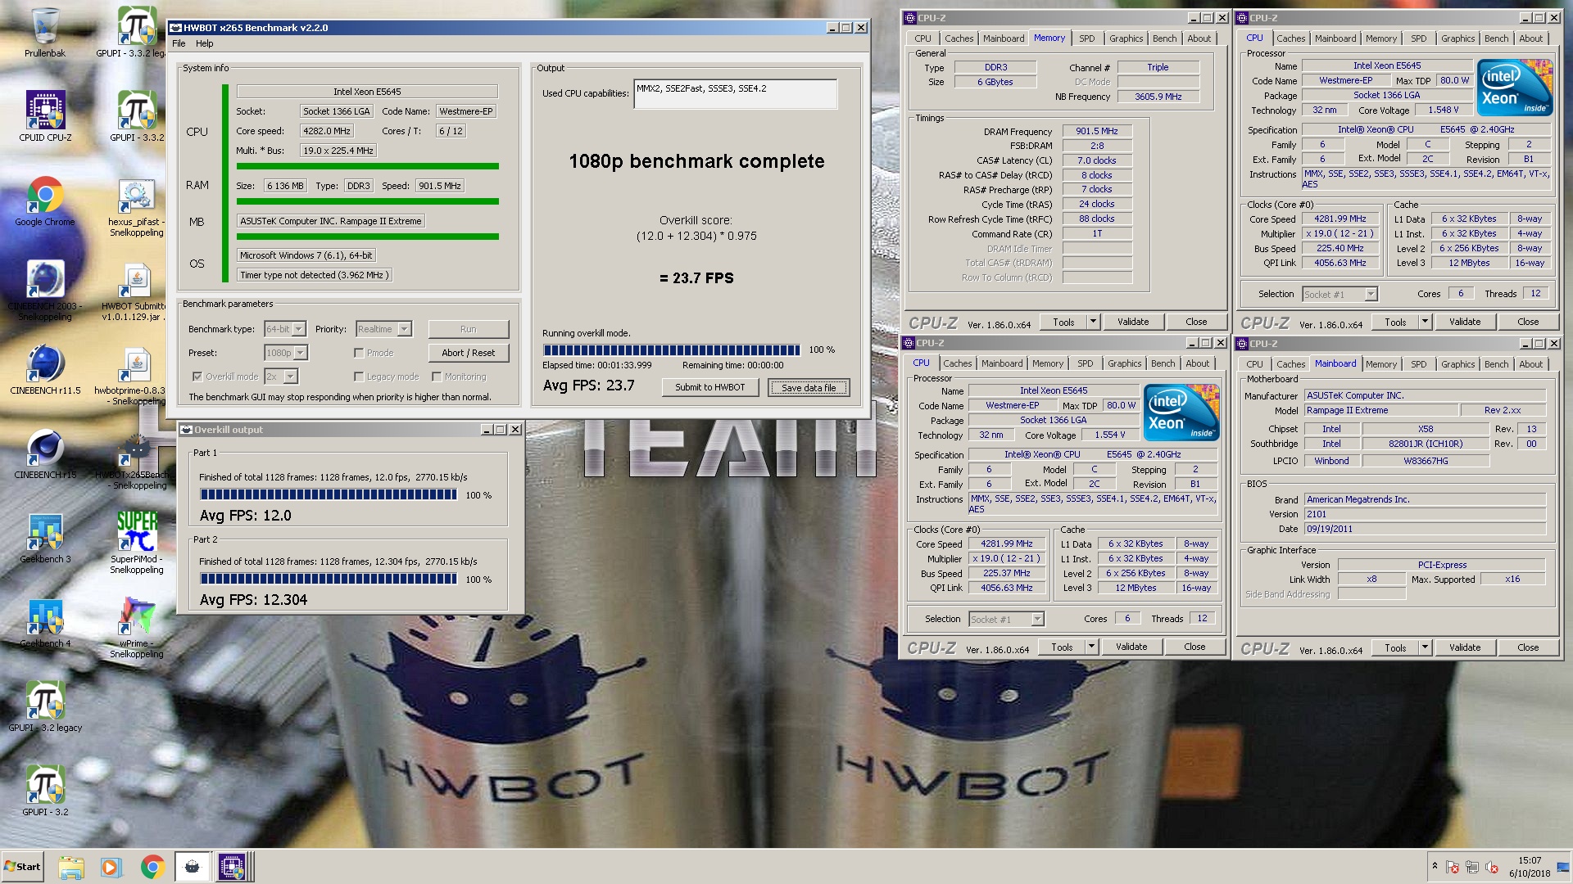
Task: Switch to the HWBOT x265 taskbar button
Action: click(192, 867)
